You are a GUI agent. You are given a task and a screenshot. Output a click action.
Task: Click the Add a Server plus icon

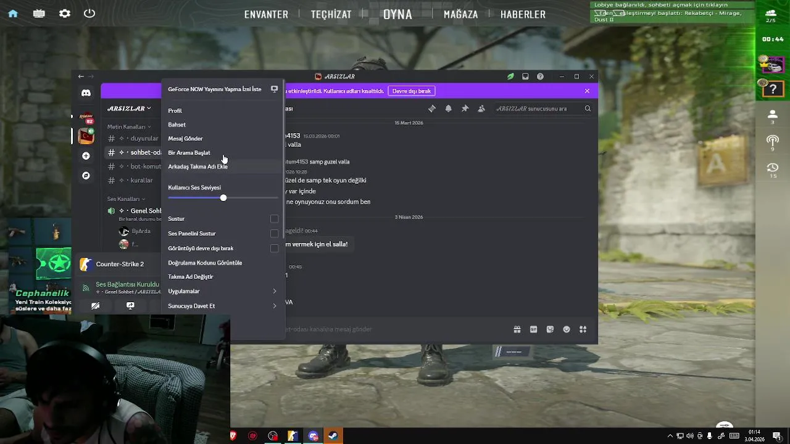click(x=86, y=156)
